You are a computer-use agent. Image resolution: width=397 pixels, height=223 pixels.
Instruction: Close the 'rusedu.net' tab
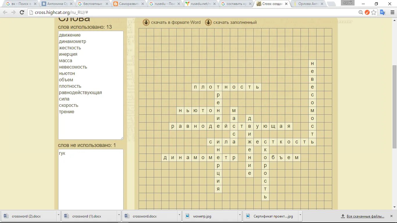click(214, 4)
